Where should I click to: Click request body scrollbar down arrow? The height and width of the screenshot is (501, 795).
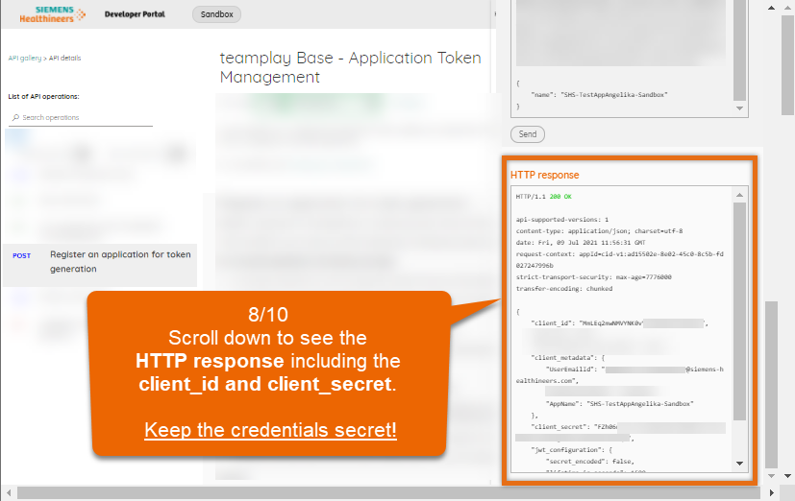coord(739,108)
